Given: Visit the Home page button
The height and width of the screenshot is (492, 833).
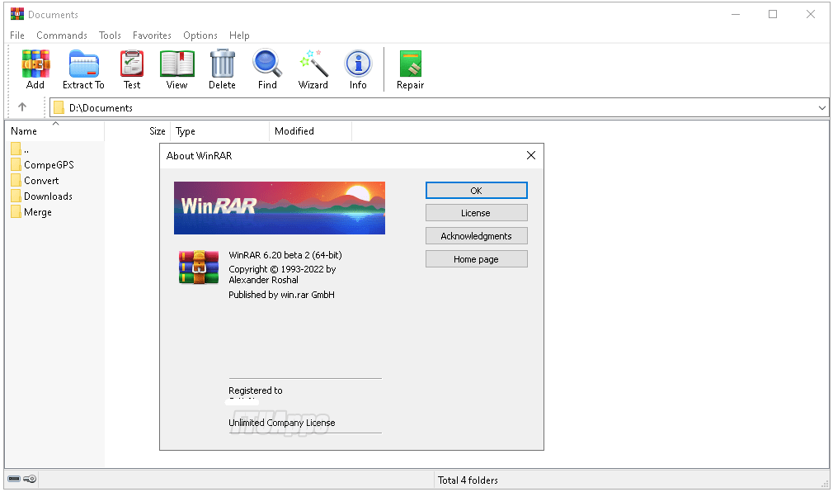Looking at the screenshot, I should 477,259.
